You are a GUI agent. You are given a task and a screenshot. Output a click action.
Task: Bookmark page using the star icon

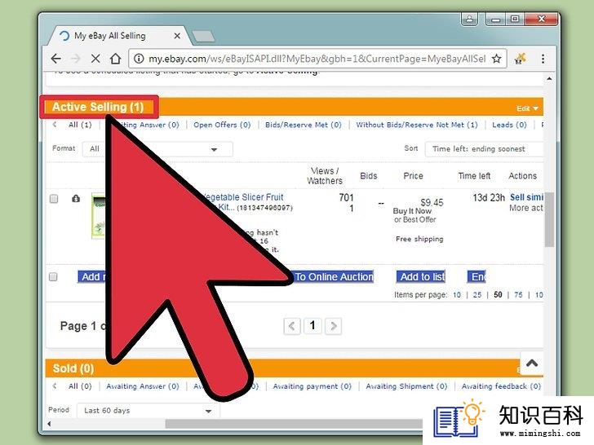(x=496, y=59)
